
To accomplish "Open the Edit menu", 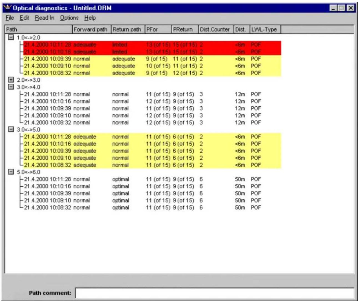I will click(x=24, y=18).
